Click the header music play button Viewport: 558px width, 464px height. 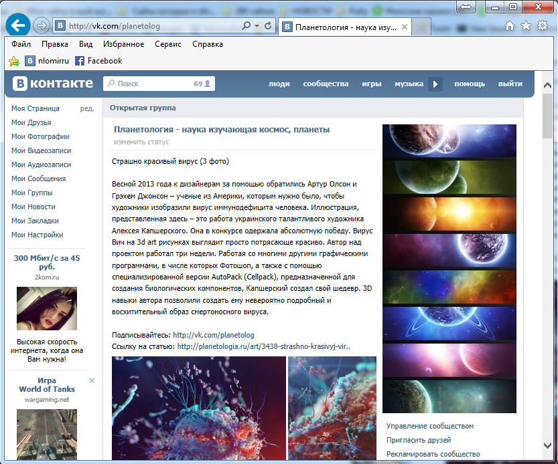[435, 84]
